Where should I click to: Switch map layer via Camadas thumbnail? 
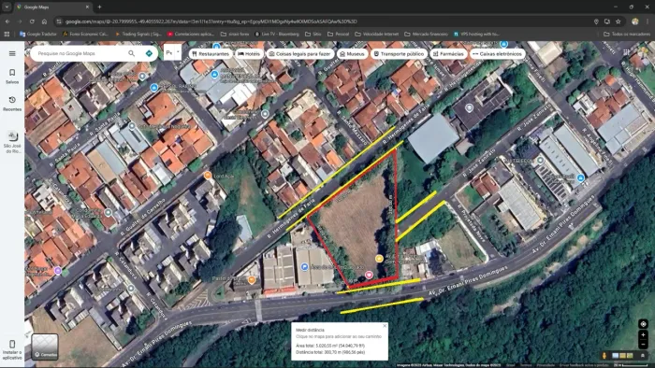coord(45,347)
